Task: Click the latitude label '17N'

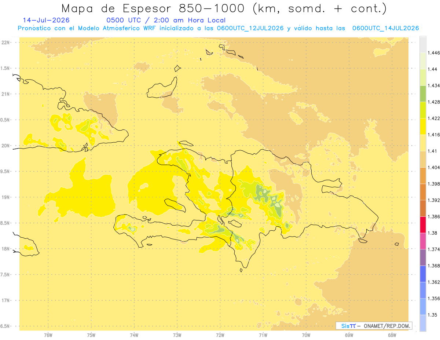Action: pos(6,301)
